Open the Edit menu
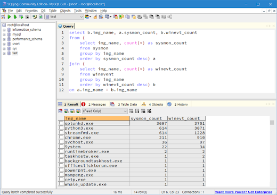 (x=19, y=11)
